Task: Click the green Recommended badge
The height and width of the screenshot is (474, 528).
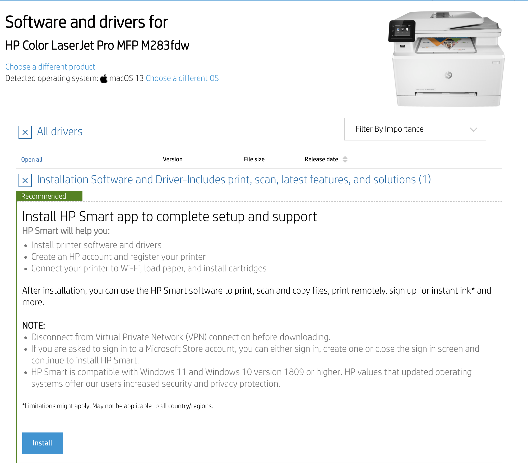Action: pos(49,196)
